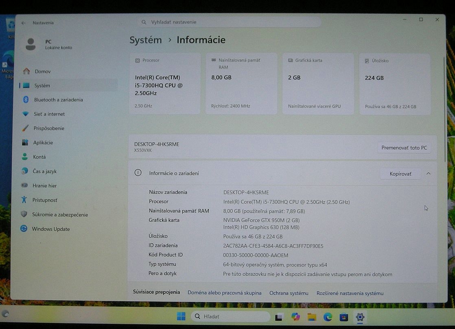Screen dimensions: 455x329
Task: Open Rozšírené nastavenia systému link
Action: point(350,293)
